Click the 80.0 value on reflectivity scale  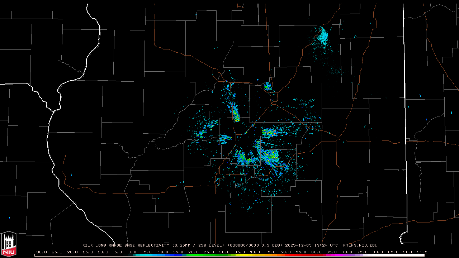(x=378, y=252)
